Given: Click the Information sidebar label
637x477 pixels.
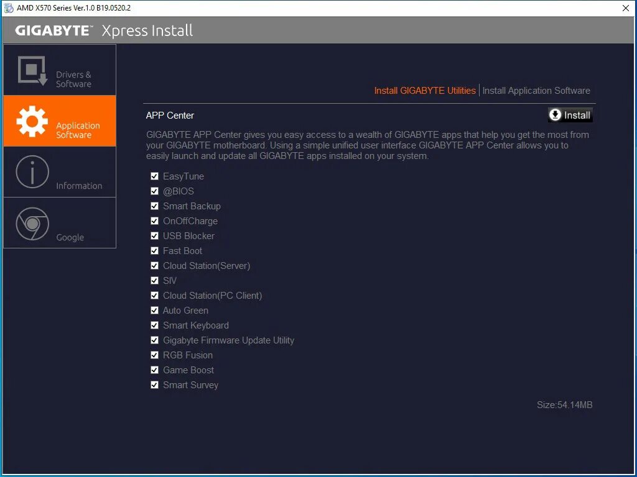Looking at the screenshot, I should 79,186.
